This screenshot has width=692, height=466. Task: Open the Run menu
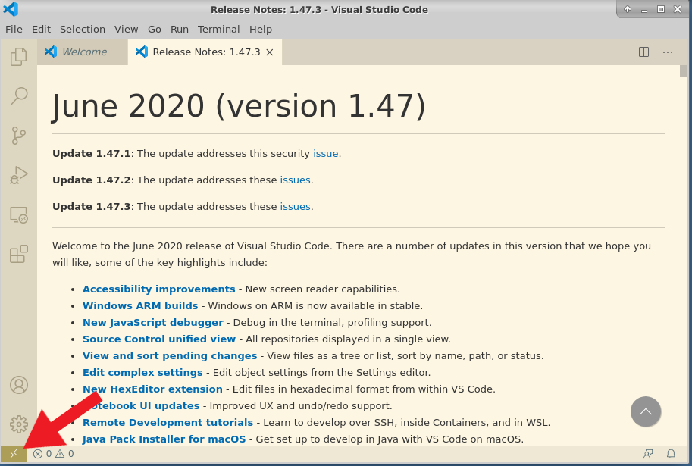(x=180, y=29)
